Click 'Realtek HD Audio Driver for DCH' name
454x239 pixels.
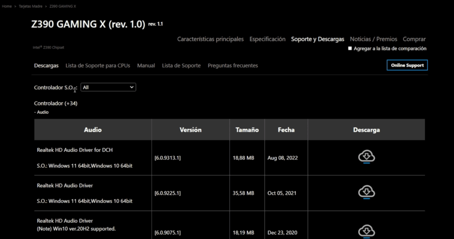click(x=74, y=150)
